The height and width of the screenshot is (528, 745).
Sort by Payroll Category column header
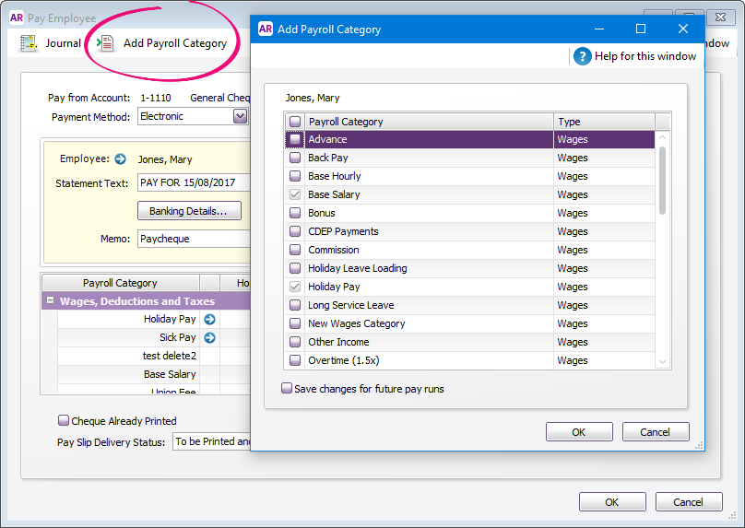click(x=429, y=122)
